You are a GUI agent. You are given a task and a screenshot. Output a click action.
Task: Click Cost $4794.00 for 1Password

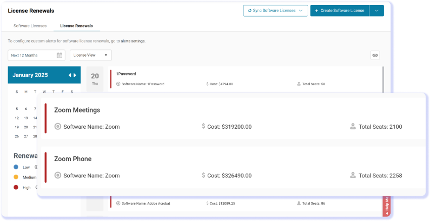click(x=221, y=84)
